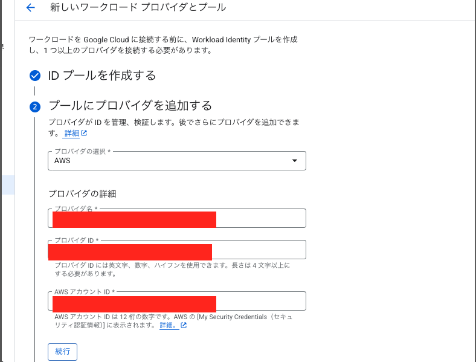The height and width of the screenshot is (362, 476).
Task: Click the Workload Identity intro paragraph
Action: pyautogui.click(x=163, y=45)
